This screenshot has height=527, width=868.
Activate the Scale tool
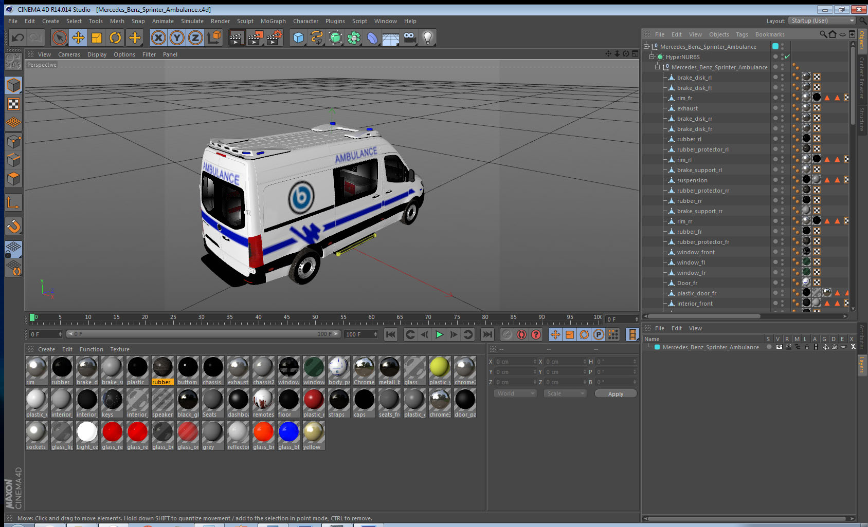point(97,37)
